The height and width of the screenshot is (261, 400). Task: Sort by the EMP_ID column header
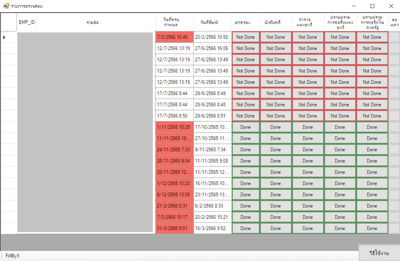(27, 22)
